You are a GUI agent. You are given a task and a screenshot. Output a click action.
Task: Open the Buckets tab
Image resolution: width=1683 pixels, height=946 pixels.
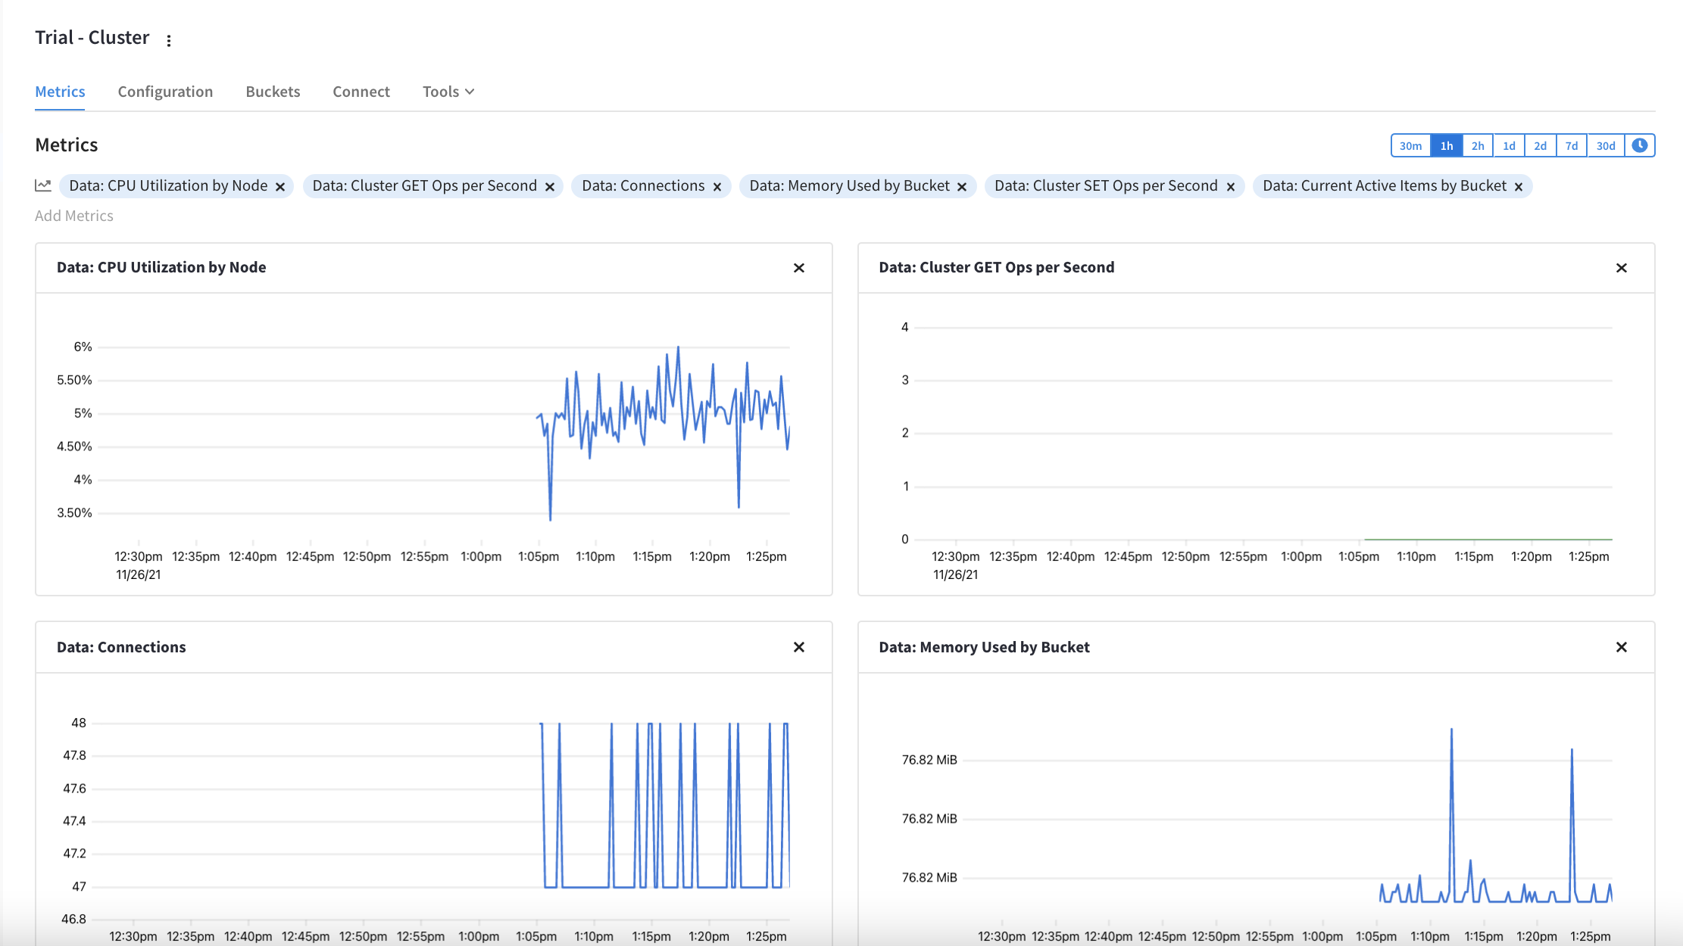point(273,91)
